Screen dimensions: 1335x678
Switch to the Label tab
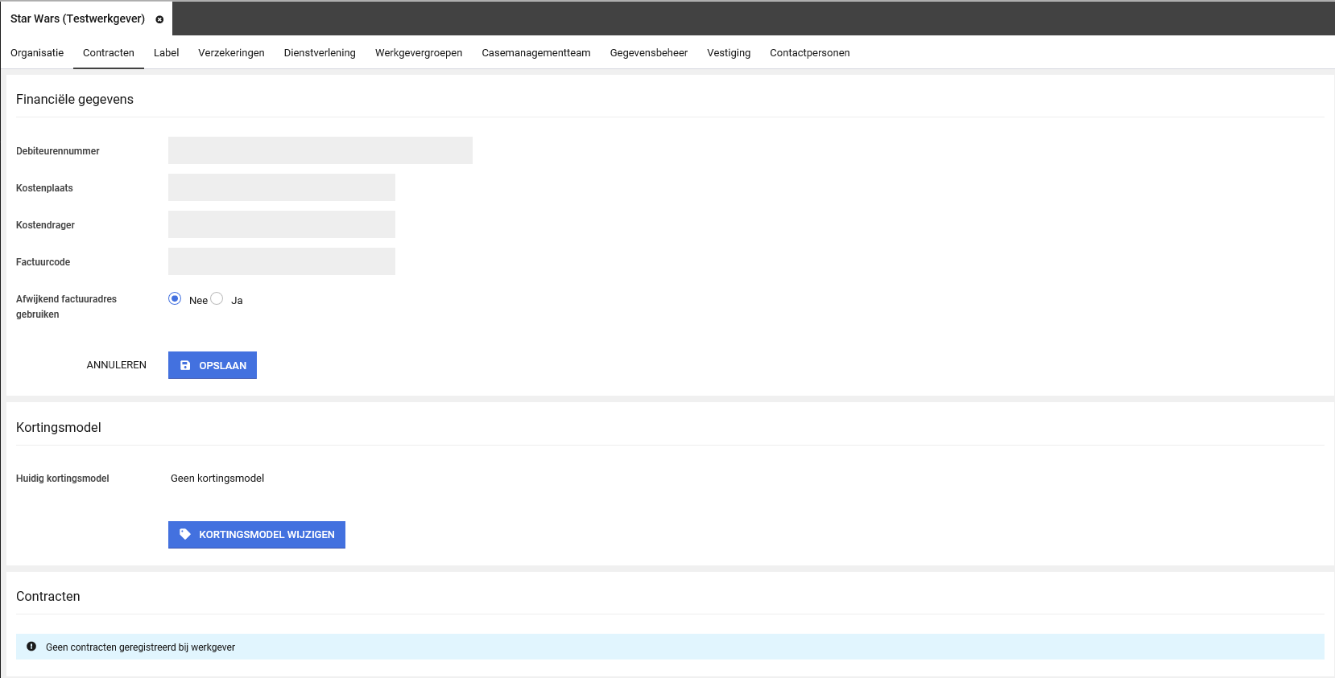(x=166, y=53)
